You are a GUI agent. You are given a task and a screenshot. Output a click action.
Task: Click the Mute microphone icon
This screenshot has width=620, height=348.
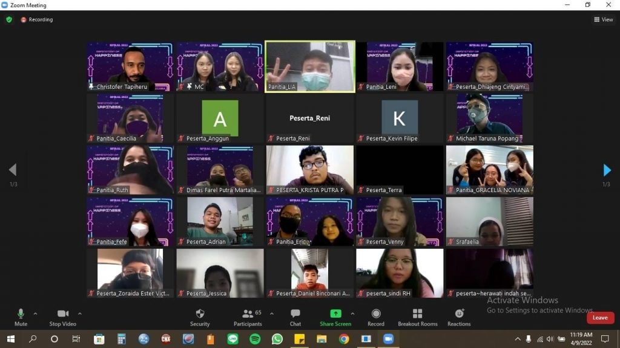click(21, 314)
